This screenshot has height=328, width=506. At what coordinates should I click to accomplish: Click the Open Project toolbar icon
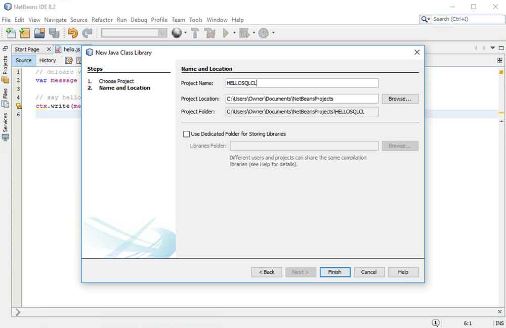39,33
